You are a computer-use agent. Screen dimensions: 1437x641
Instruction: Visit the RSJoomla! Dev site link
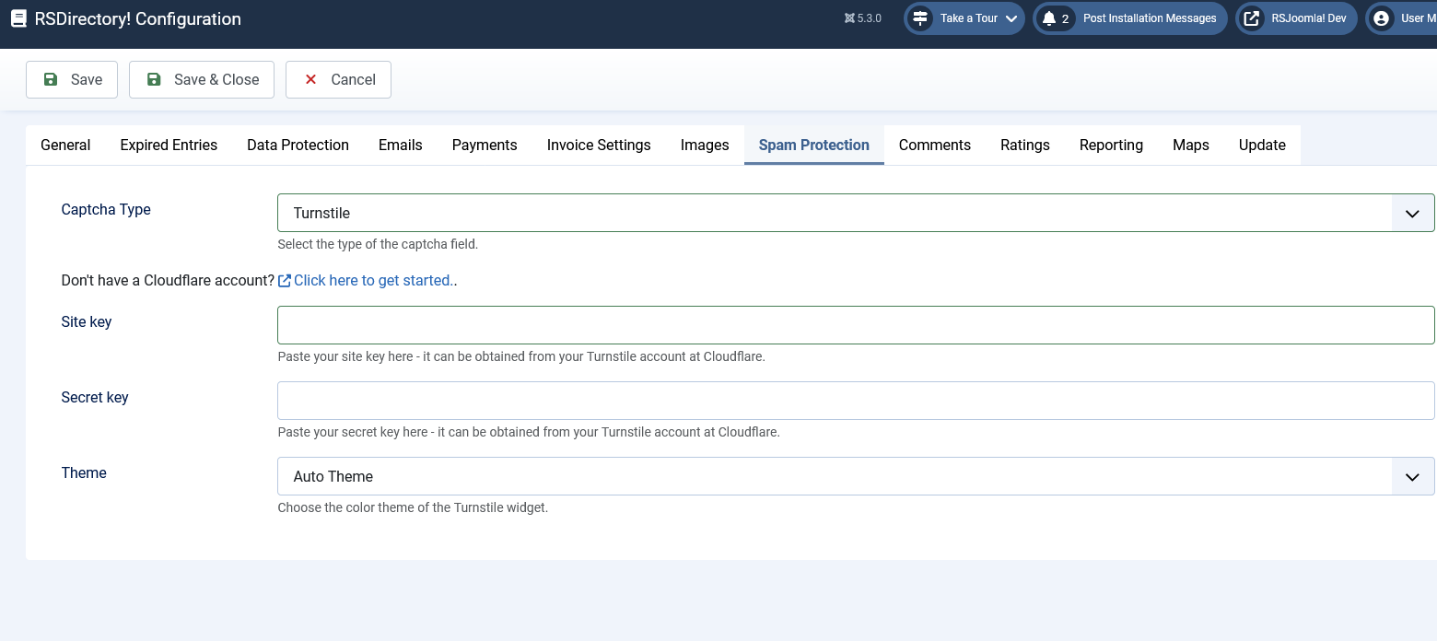pyautogui.click(x=1296, y=18)
